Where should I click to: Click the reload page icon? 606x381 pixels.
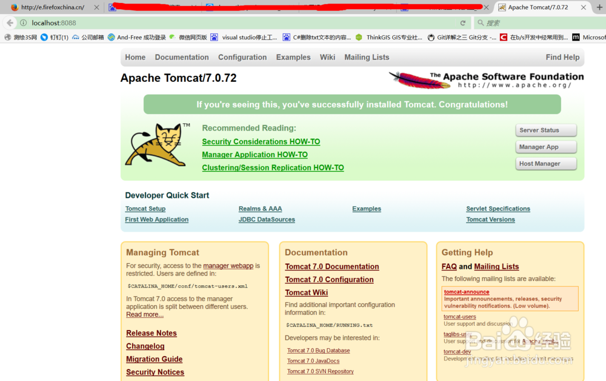[462, 23]
